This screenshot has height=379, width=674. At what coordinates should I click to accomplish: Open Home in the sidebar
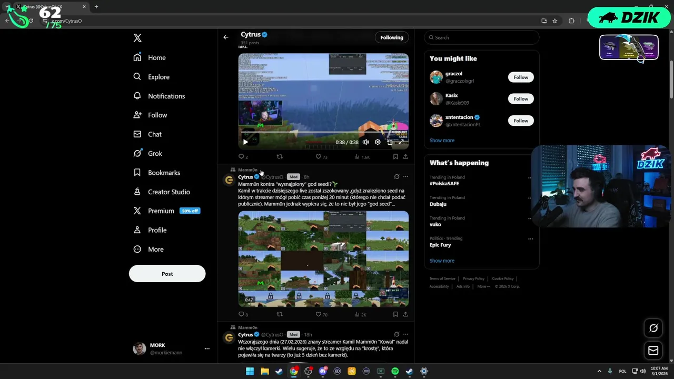(x=150, y=57)
